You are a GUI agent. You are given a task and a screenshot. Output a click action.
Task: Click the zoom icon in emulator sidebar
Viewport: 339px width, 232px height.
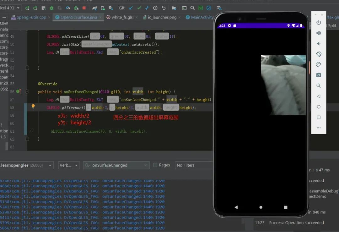319,86
